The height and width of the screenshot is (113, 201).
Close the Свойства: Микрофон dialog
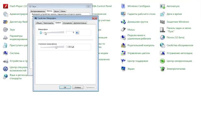(x=95, y=18)
